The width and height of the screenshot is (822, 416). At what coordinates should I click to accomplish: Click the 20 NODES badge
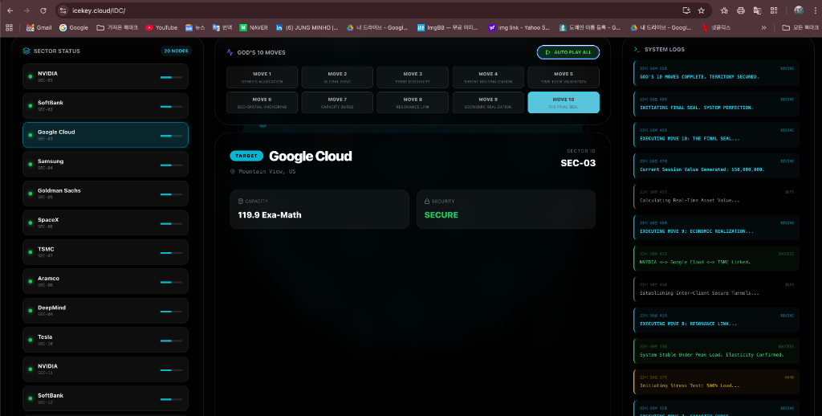(x=176, y=51)
